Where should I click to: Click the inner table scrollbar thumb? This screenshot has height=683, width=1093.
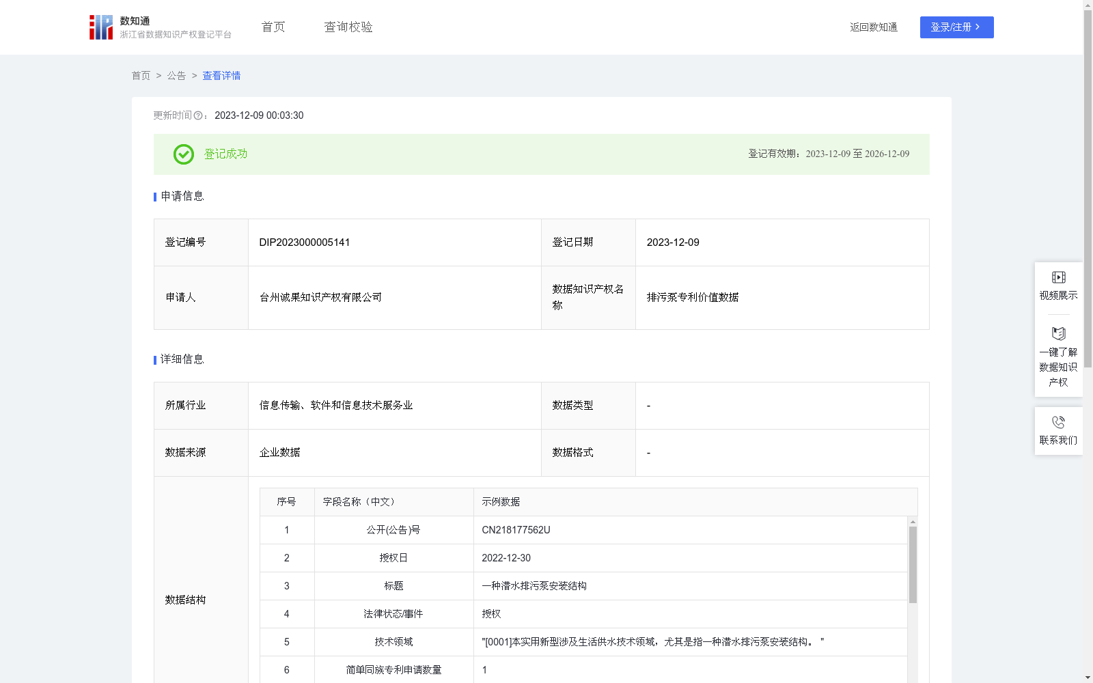[x=913, y=565]
